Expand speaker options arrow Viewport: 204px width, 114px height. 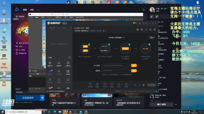(129, 85)
